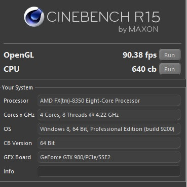Viewport: 187px width, 187px height.
Task: Click the GFX Board GeForce GTX 980 field
Action: pyautogui.click(x=109, y=157)
